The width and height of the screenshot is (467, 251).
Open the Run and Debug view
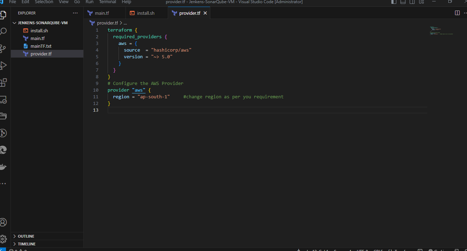[x=3, y=65]
